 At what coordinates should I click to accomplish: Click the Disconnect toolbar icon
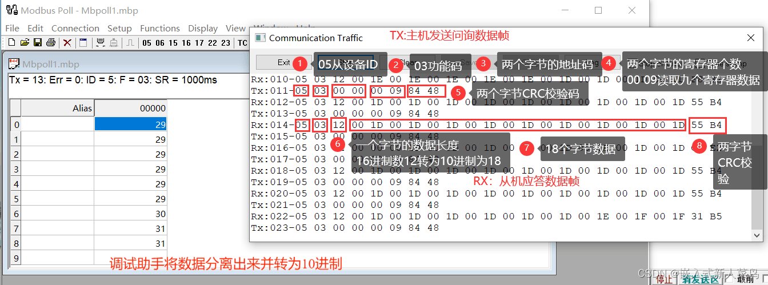[x=114, y=42]
